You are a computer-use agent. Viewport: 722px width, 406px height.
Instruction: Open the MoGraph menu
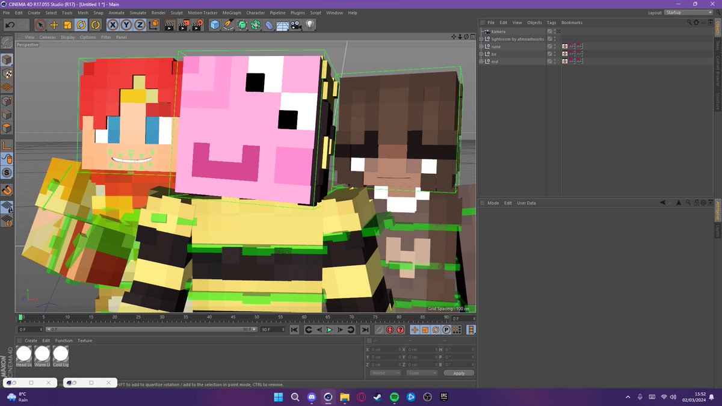[232, 13]
